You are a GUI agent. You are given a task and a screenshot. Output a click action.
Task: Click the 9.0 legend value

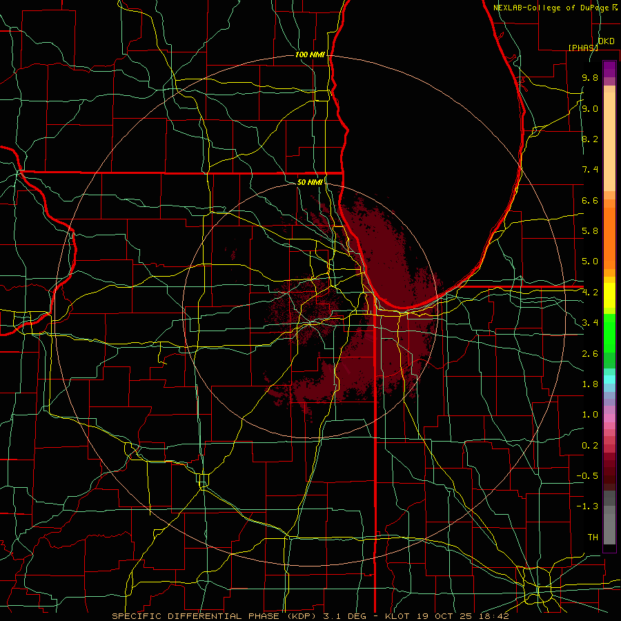[x=590, y=108]
